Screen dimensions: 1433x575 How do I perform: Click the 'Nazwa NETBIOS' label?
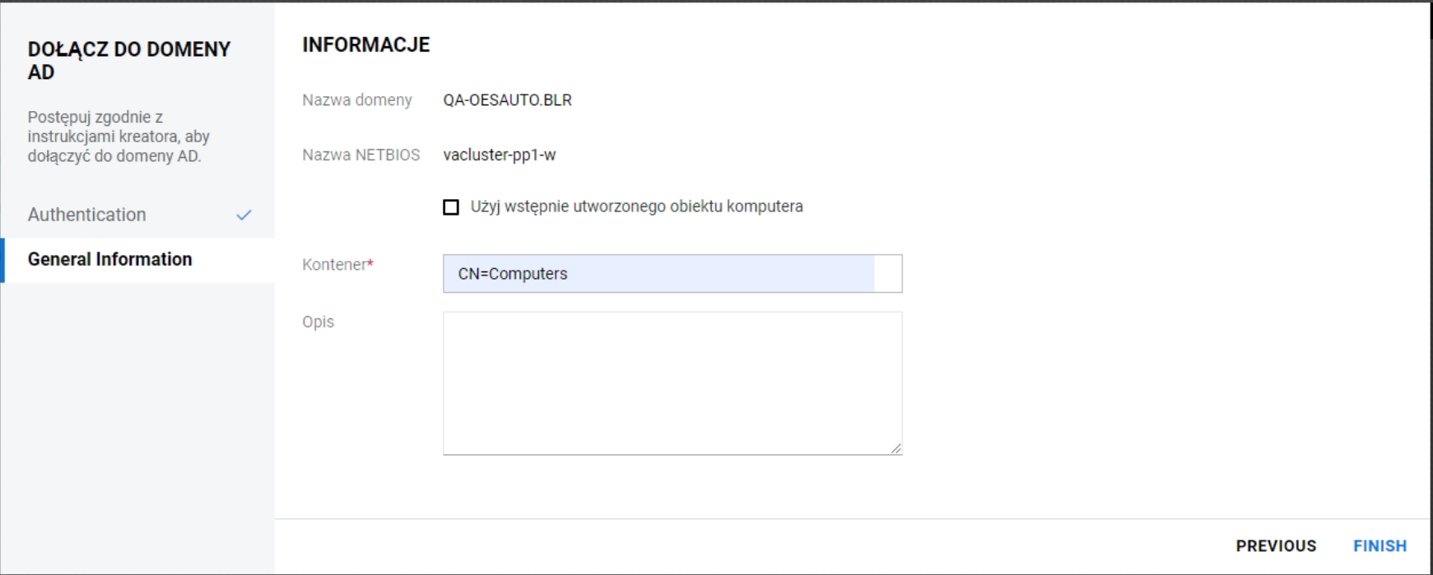pyautogui.click(x=361, y=155)
